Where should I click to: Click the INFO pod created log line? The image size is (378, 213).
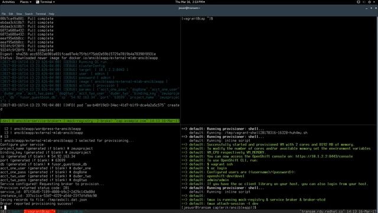coord(90,107)
